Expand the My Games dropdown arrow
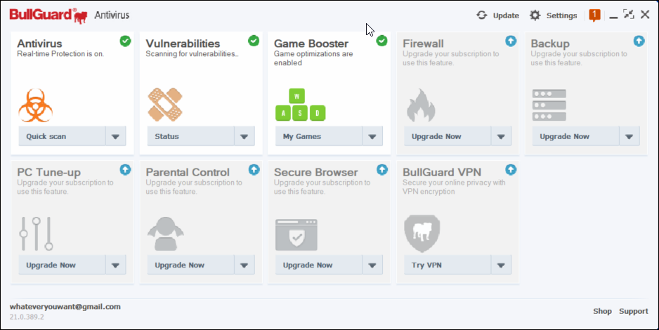This screenshot has width=659, height=330. pos(373,137)
